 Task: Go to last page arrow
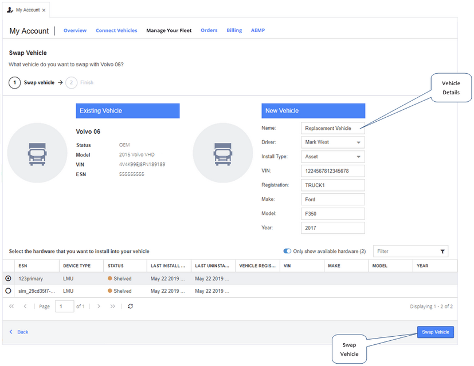click(113, 307)
